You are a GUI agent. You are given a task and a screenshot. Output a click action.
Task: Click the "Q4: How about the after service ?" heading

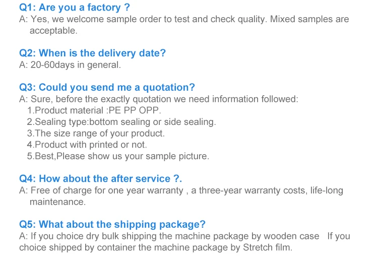[x=100, y=179]
